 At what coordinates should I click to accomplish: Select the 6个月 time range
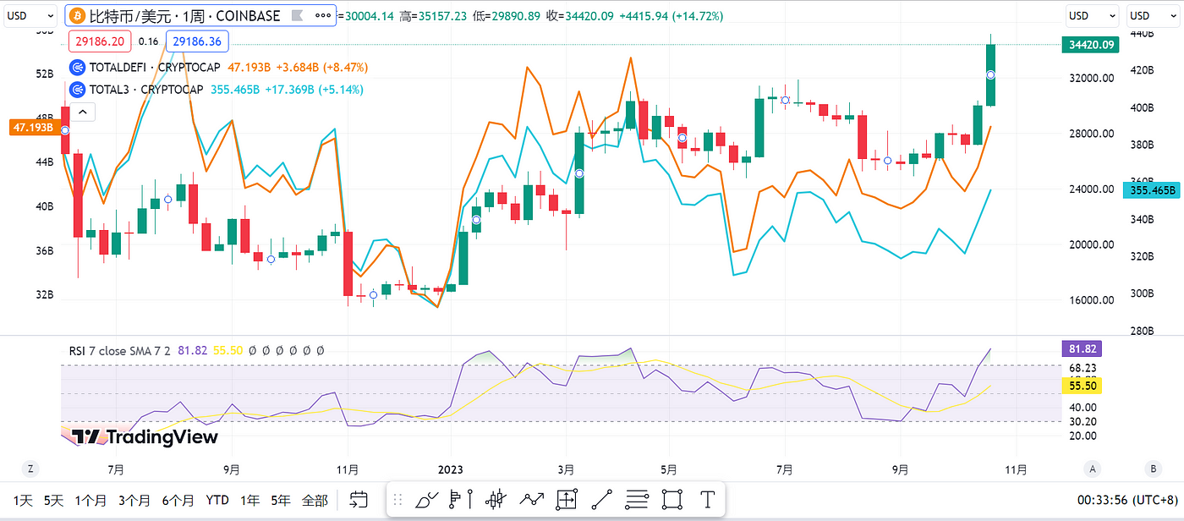pos(178,500)
